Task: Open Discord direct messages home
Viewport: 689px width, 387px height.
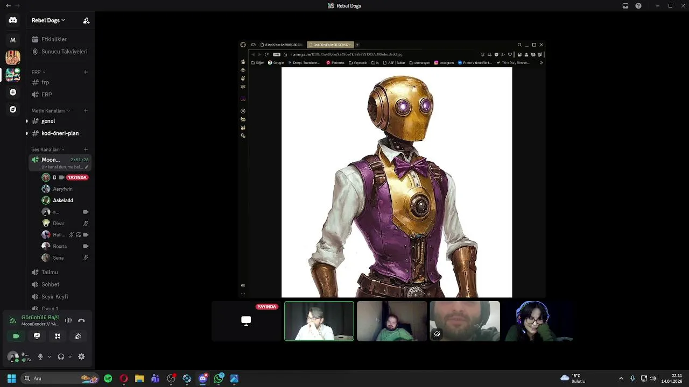Action: 13,20
